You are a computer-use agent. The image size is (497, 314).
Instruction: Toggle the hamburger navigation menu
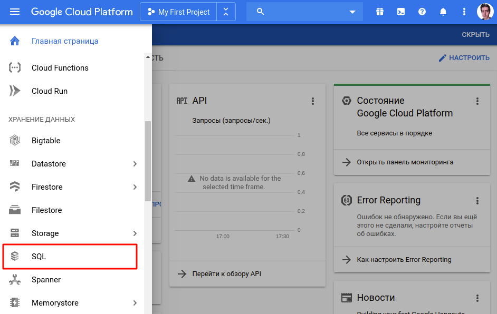tap(15, 12)
